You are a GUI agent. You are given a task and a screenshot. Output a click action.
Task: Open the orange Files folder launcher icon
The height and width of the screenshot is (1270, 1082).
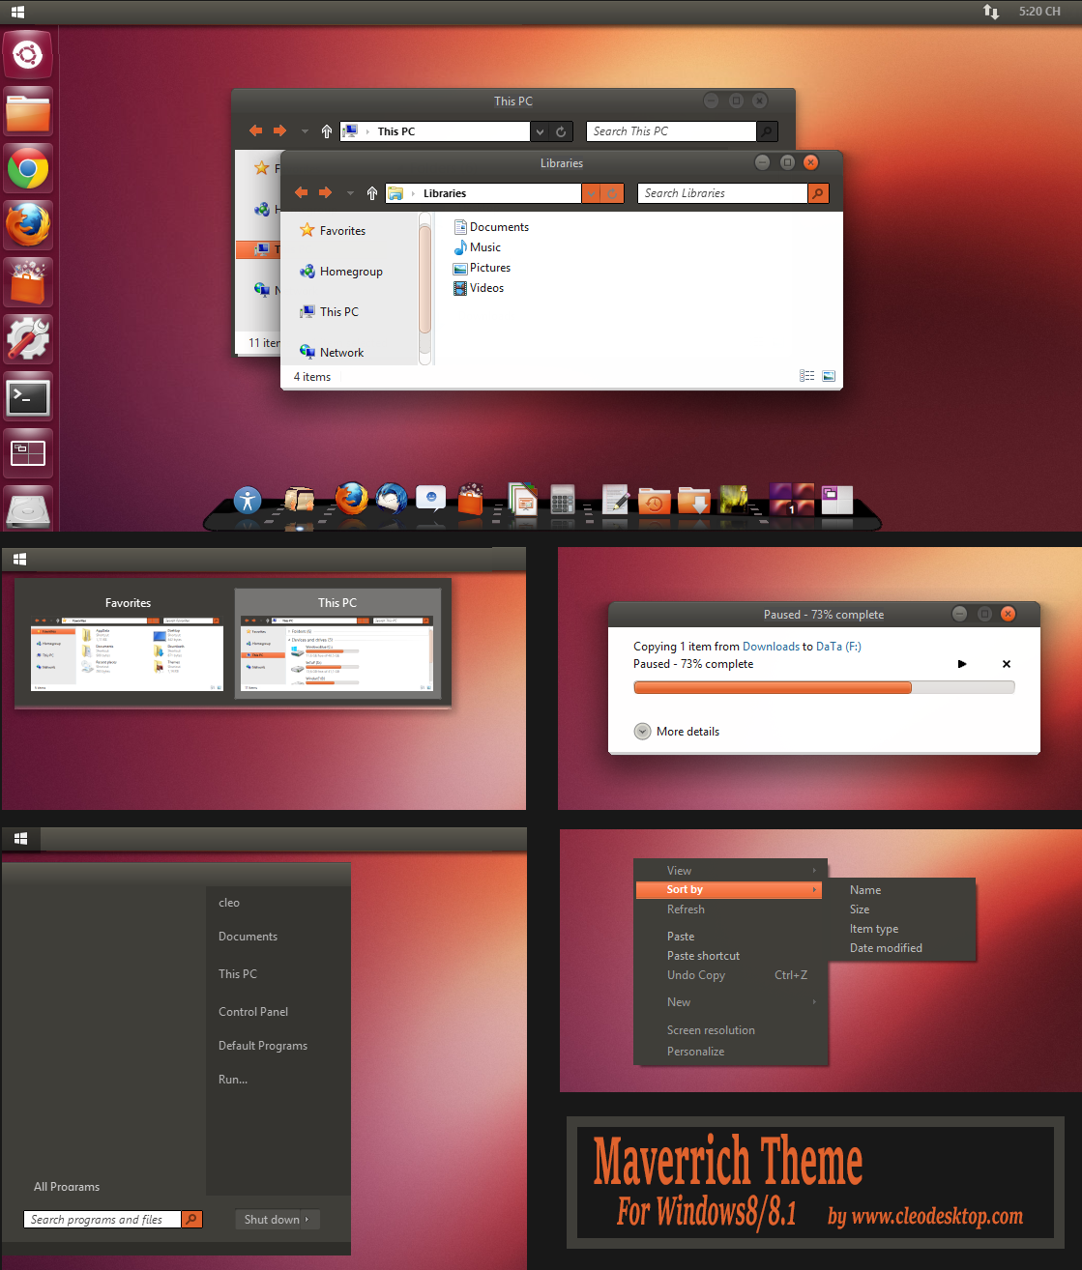[28, 112]
